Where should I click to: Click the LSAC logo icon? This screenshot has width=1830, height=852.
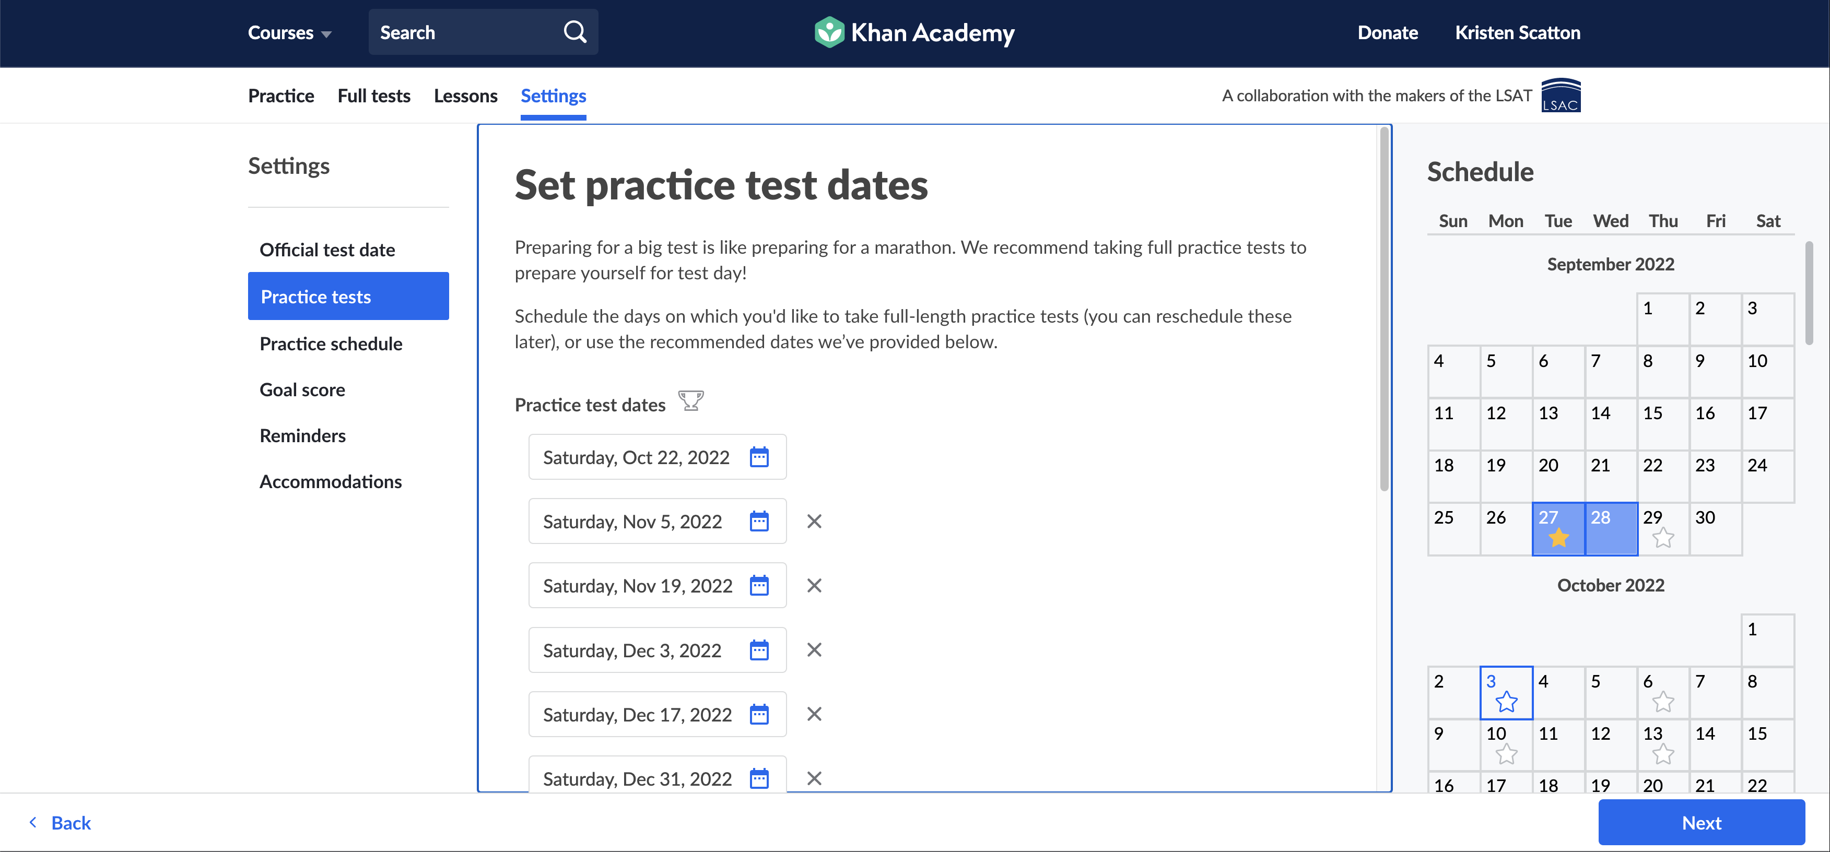[x=1560, y=96]
